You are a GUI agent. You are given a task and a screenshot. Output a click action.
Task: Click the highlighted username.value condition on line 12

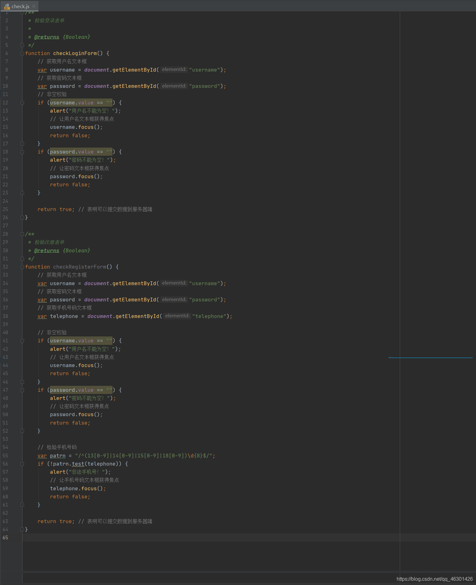pos(81,103)
